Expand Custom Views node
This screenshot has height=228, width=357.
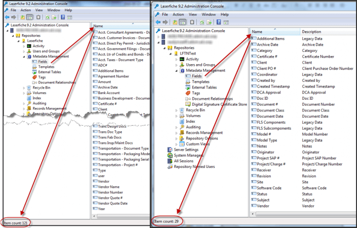[176, 144]
